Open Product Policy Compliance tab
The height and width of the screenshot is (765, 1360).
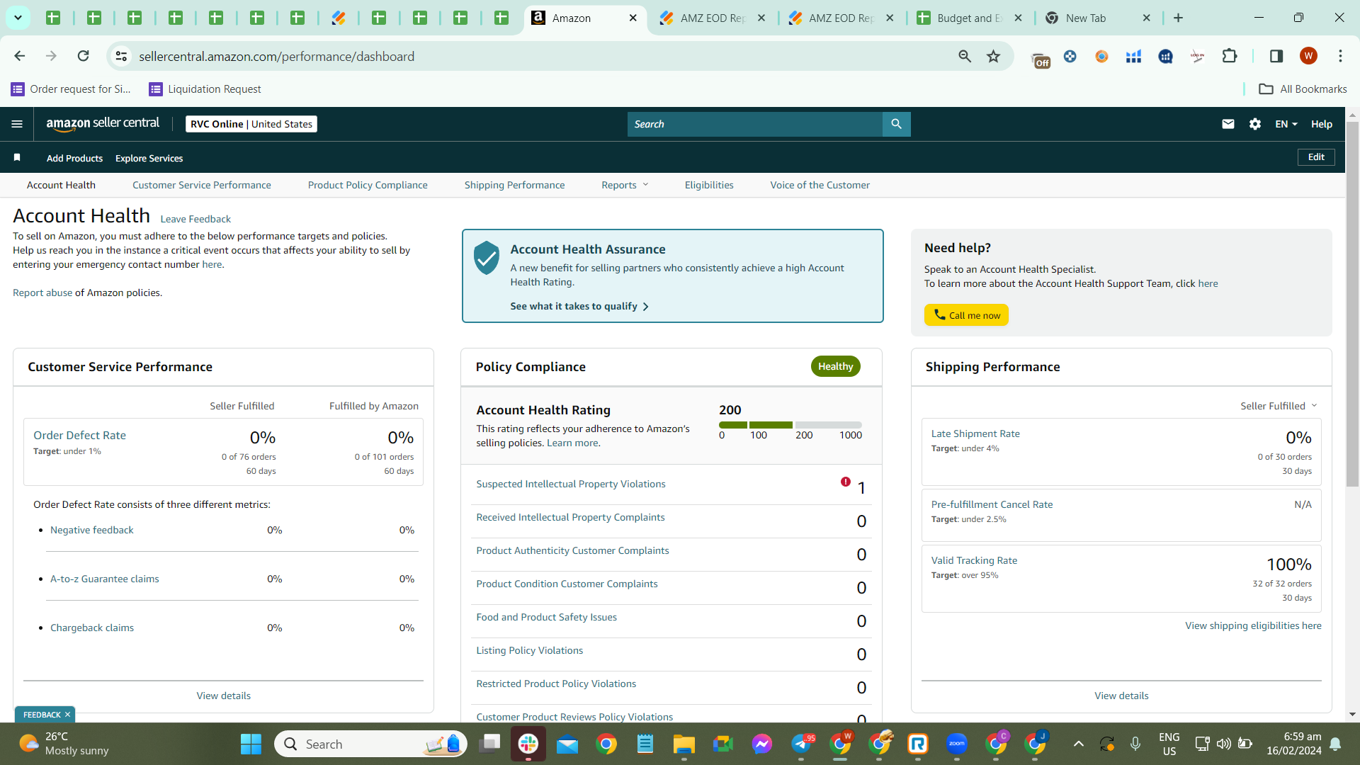tap(368, 185)
